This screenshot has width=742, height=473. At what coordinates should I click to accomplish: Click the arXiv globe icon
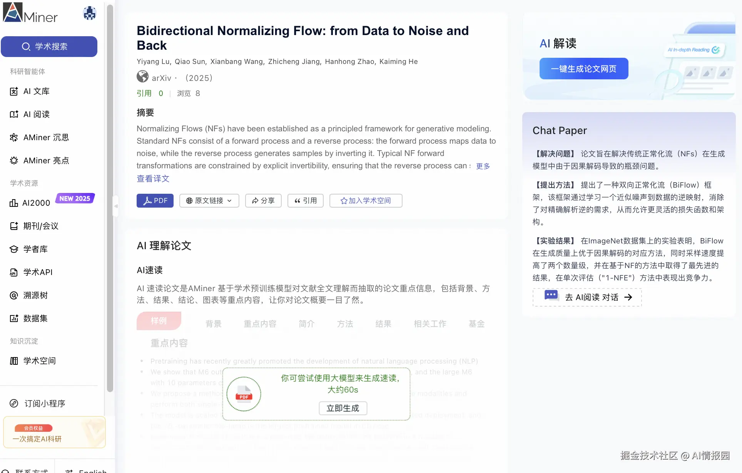click(x=142, y=77)
